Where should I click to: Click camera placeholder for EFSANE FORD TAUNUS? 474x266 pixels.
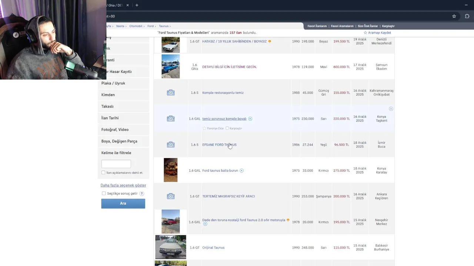coord(171,145)
